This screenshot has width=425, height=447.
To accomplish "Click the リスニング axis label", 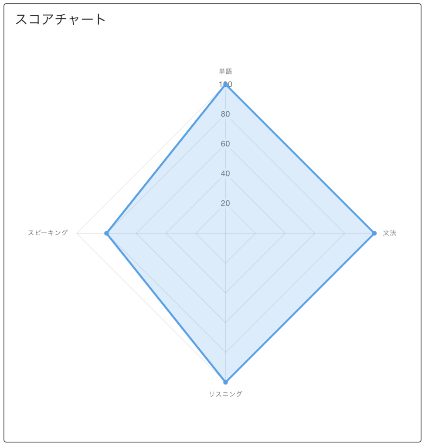I will click(225, 394).
